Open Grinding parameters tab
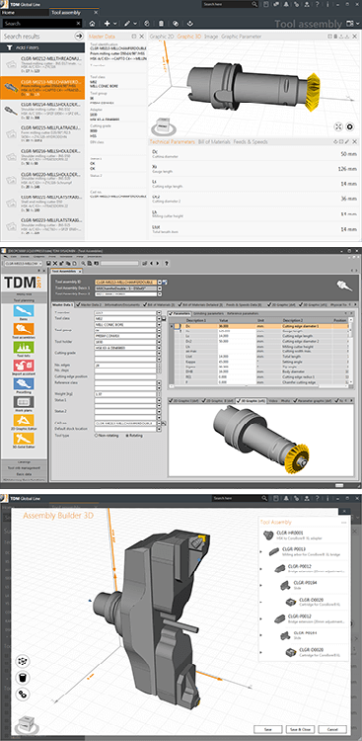Viewport: 362px width, 741px height. (208, 313)
